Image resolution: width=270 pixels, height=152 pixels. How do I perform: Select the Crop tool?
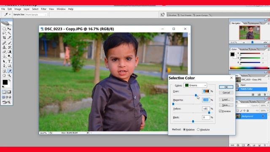coord(4,38)
